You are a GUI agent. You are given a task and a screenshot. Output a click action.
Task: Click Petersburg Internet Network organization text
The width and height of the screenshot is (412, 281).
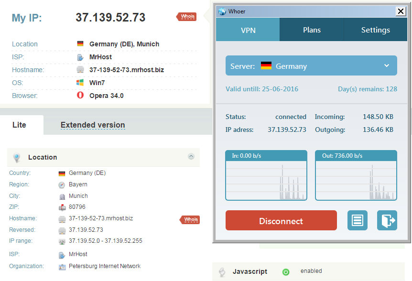(x=105, y=266)
